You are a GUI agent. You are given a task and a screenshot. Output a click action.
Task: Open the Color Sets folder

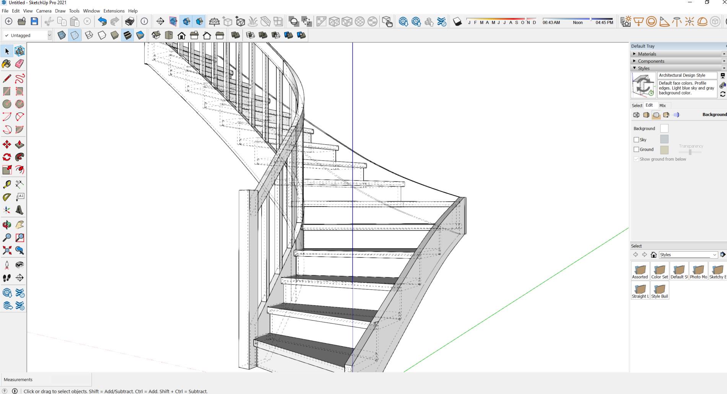(659, 271)
